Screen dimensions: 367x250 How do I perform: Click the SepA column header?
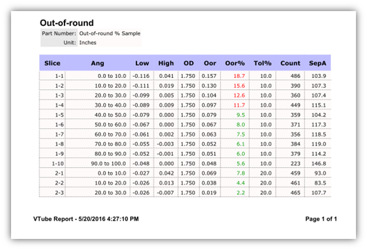[x=318, y=63]
